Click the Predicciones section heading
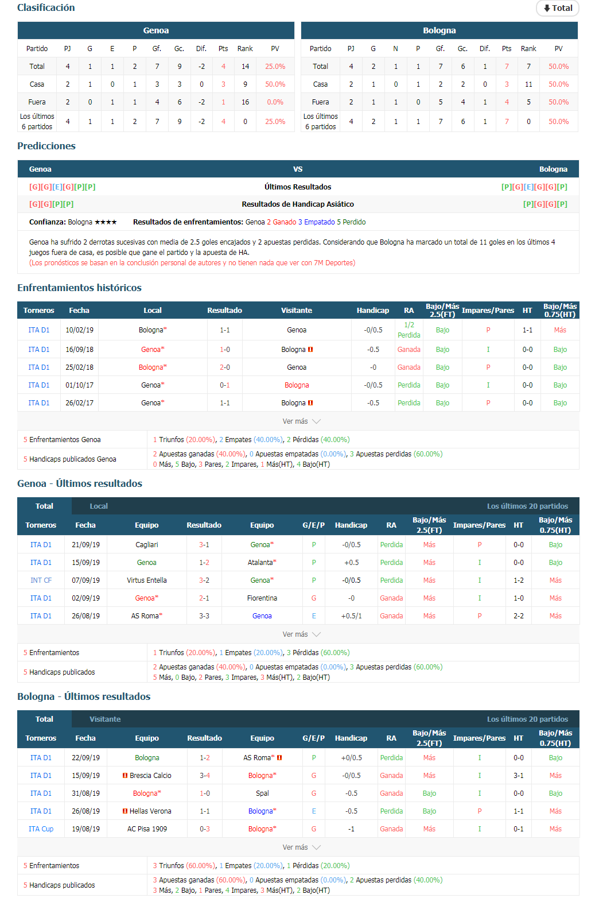Screen dimensions: 599x902 46,146
